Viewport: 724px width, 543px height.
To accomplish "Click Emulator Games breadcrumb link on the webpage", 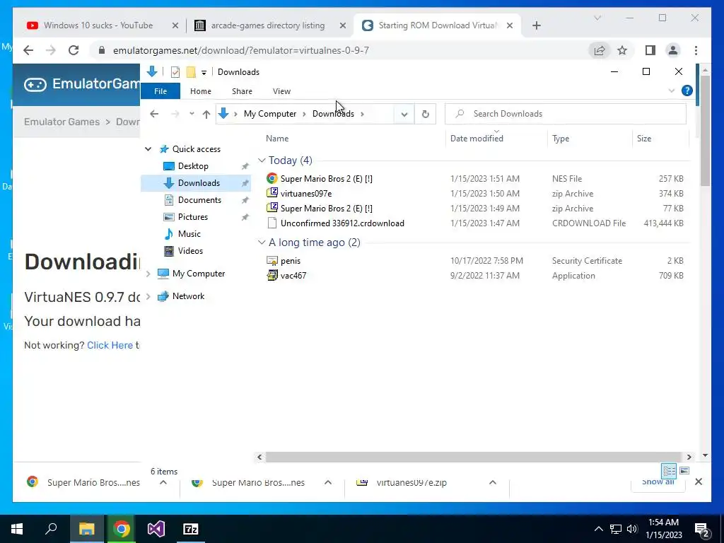I will [62, 122].
